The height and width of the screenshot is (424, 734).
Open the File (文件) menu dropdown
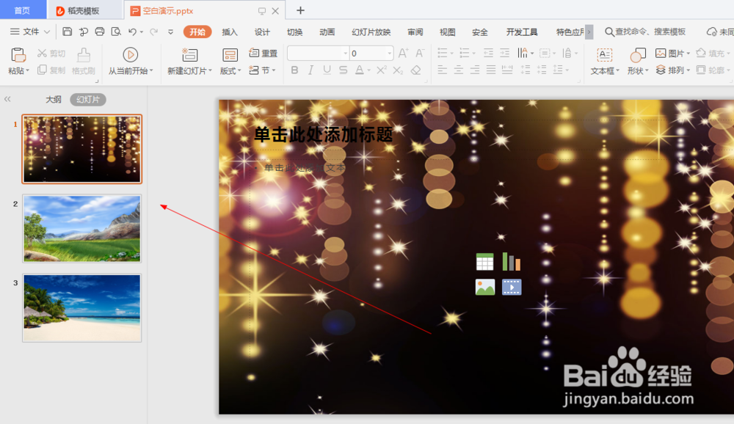tap(29, 32)
